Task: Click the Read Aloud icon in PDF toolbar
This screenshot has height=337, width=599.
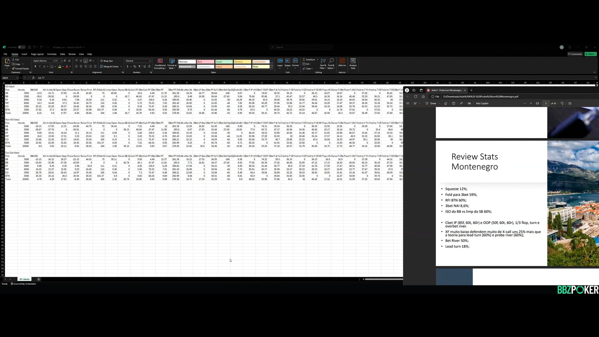Action: pos(461,104)
